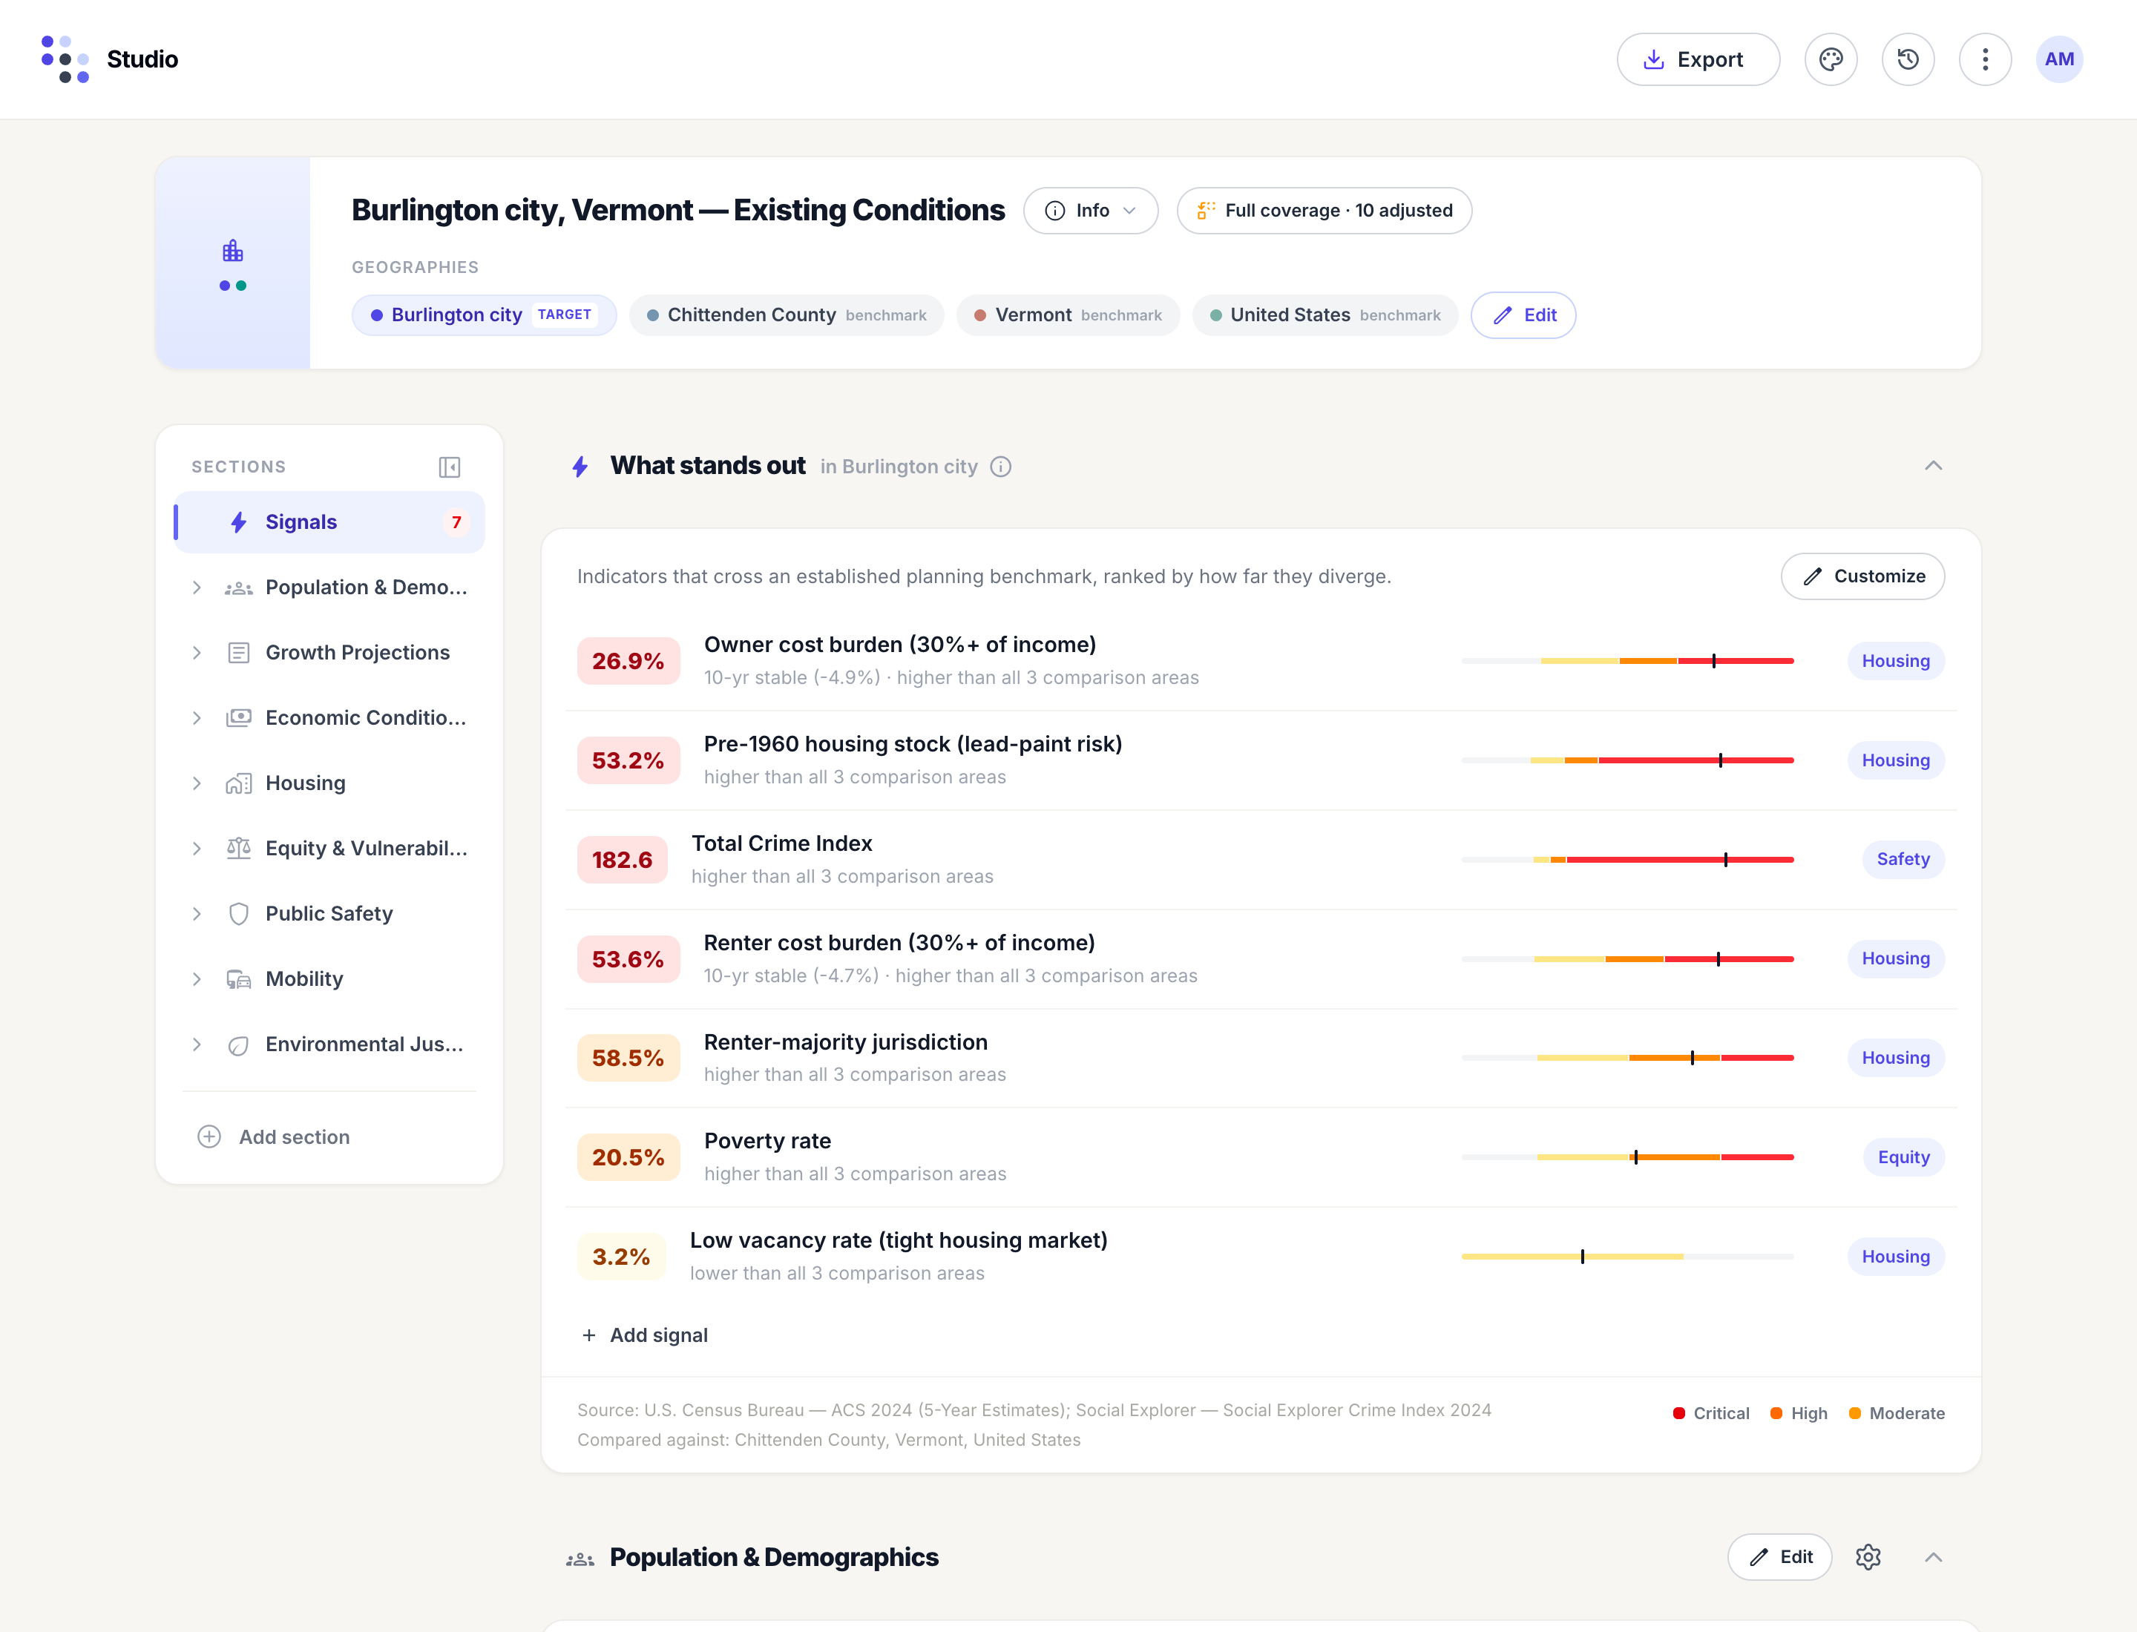Screen dimensions: 2137x1632
Task: Expand Growth Projections sidebar chevron
Action: (x=197, y=653)
